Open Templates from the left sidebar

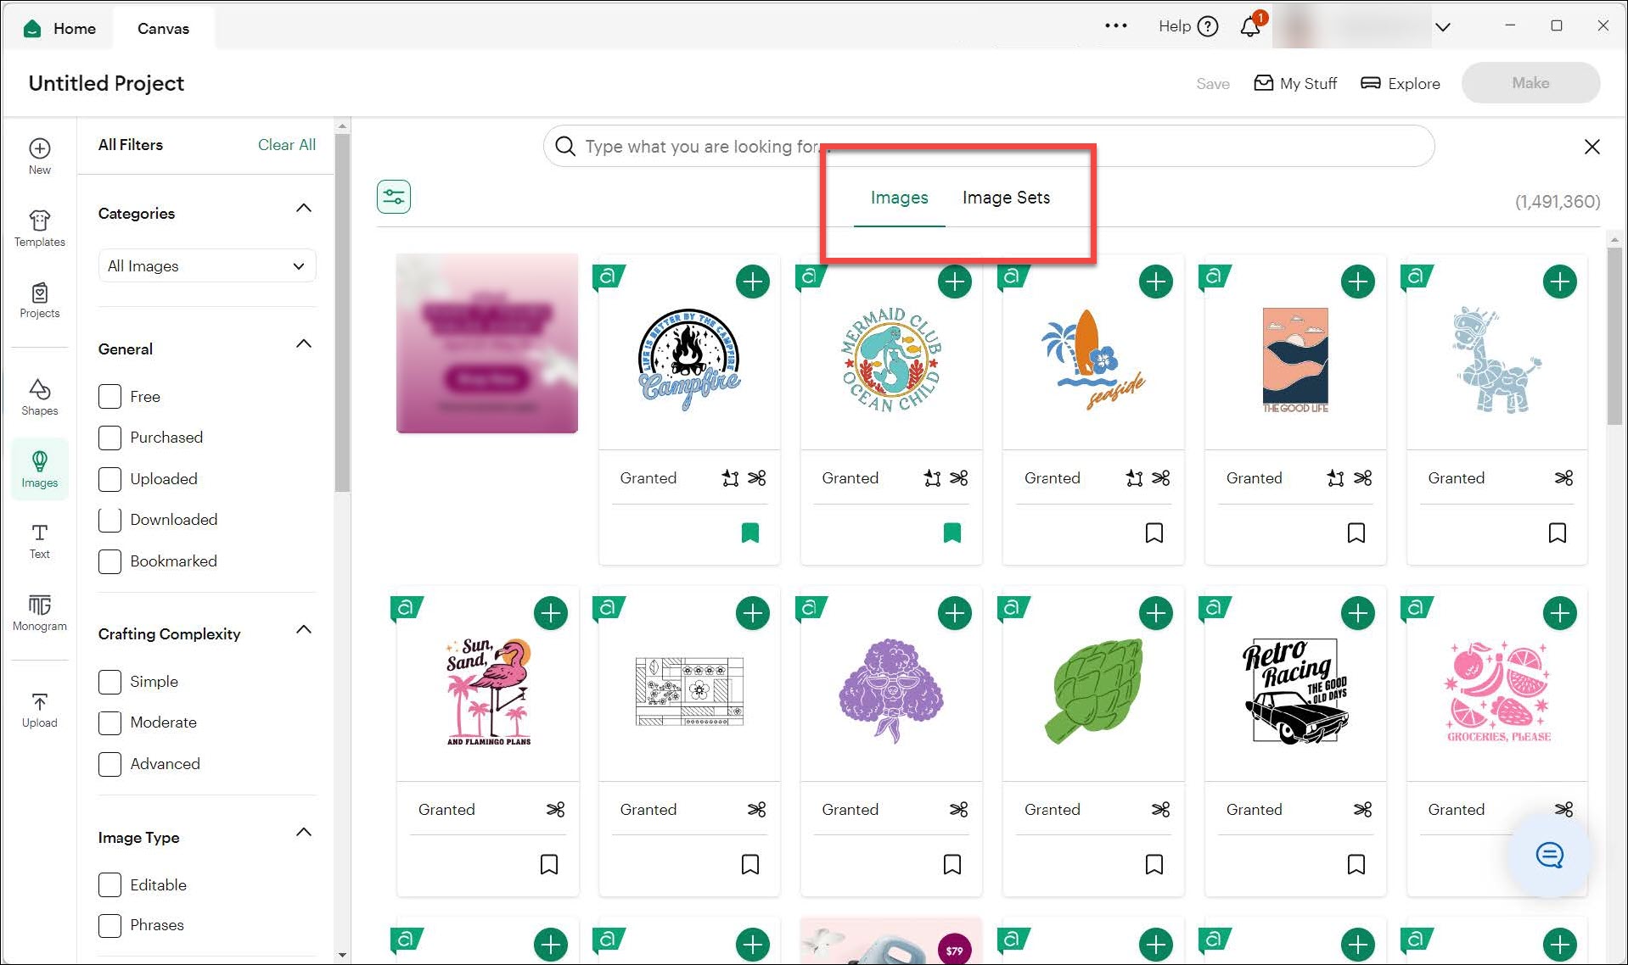pos(39,228)
